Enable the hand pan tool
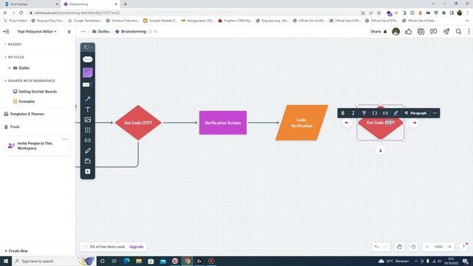The image size is (473, 266). [399, 247]
